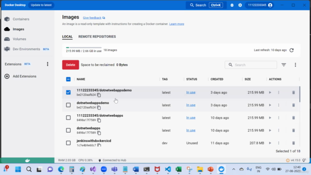The image size is (311, 175).
Task: Check the dotnetwebappsdemo image checkbox
Action: tap(68, 105)
